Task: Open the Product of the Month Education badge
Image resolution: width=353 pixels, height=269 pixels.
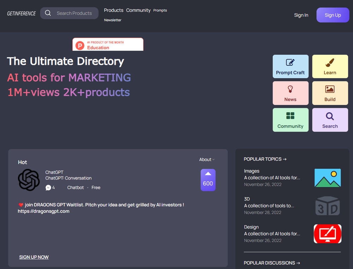Action: pyautogui.click(x=108, y=45)
